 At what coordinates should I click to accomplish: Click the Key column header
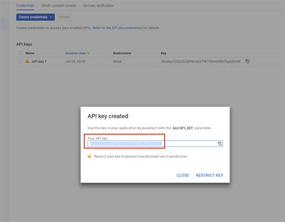(x=164, y=53)
